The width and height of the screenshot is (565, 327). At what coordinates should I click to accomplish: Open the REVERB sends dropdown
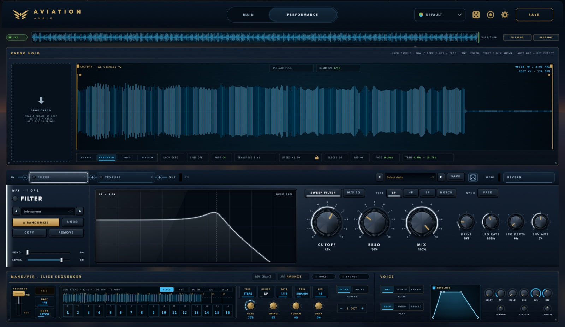pos(529,177)
